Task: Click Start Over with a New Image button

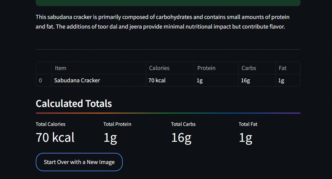Action: click(79, 162)
